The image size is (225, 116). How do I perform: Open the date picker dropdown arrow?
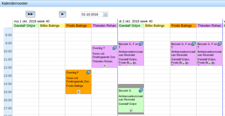tap(105, 14)
